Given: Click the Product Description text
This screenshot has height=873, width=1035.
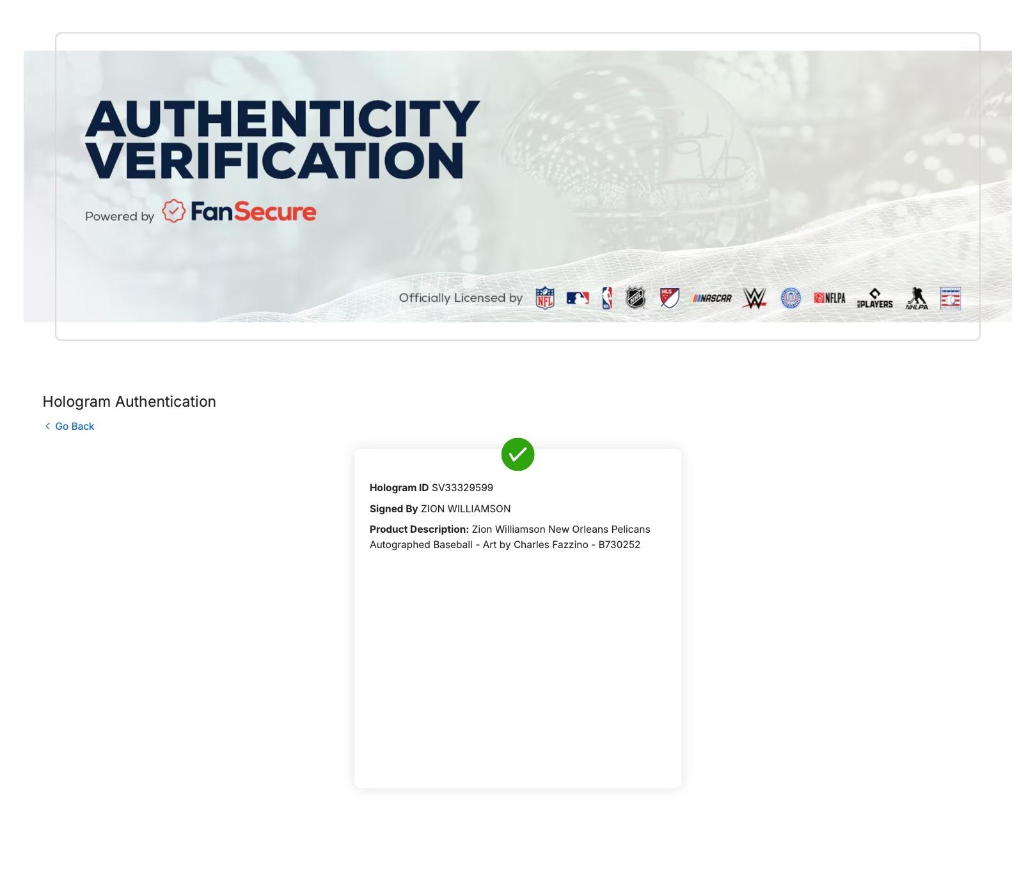Looking at the screenshot, I should click(x=510, y=537).
